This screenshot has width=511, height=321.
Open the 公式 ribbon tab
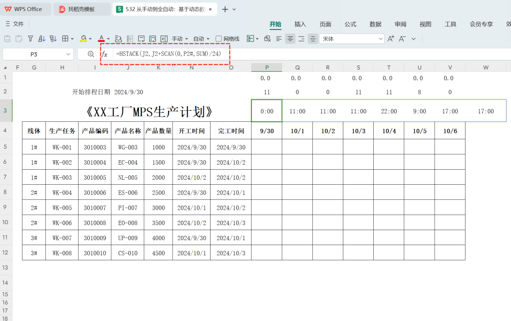coord(350,24)
